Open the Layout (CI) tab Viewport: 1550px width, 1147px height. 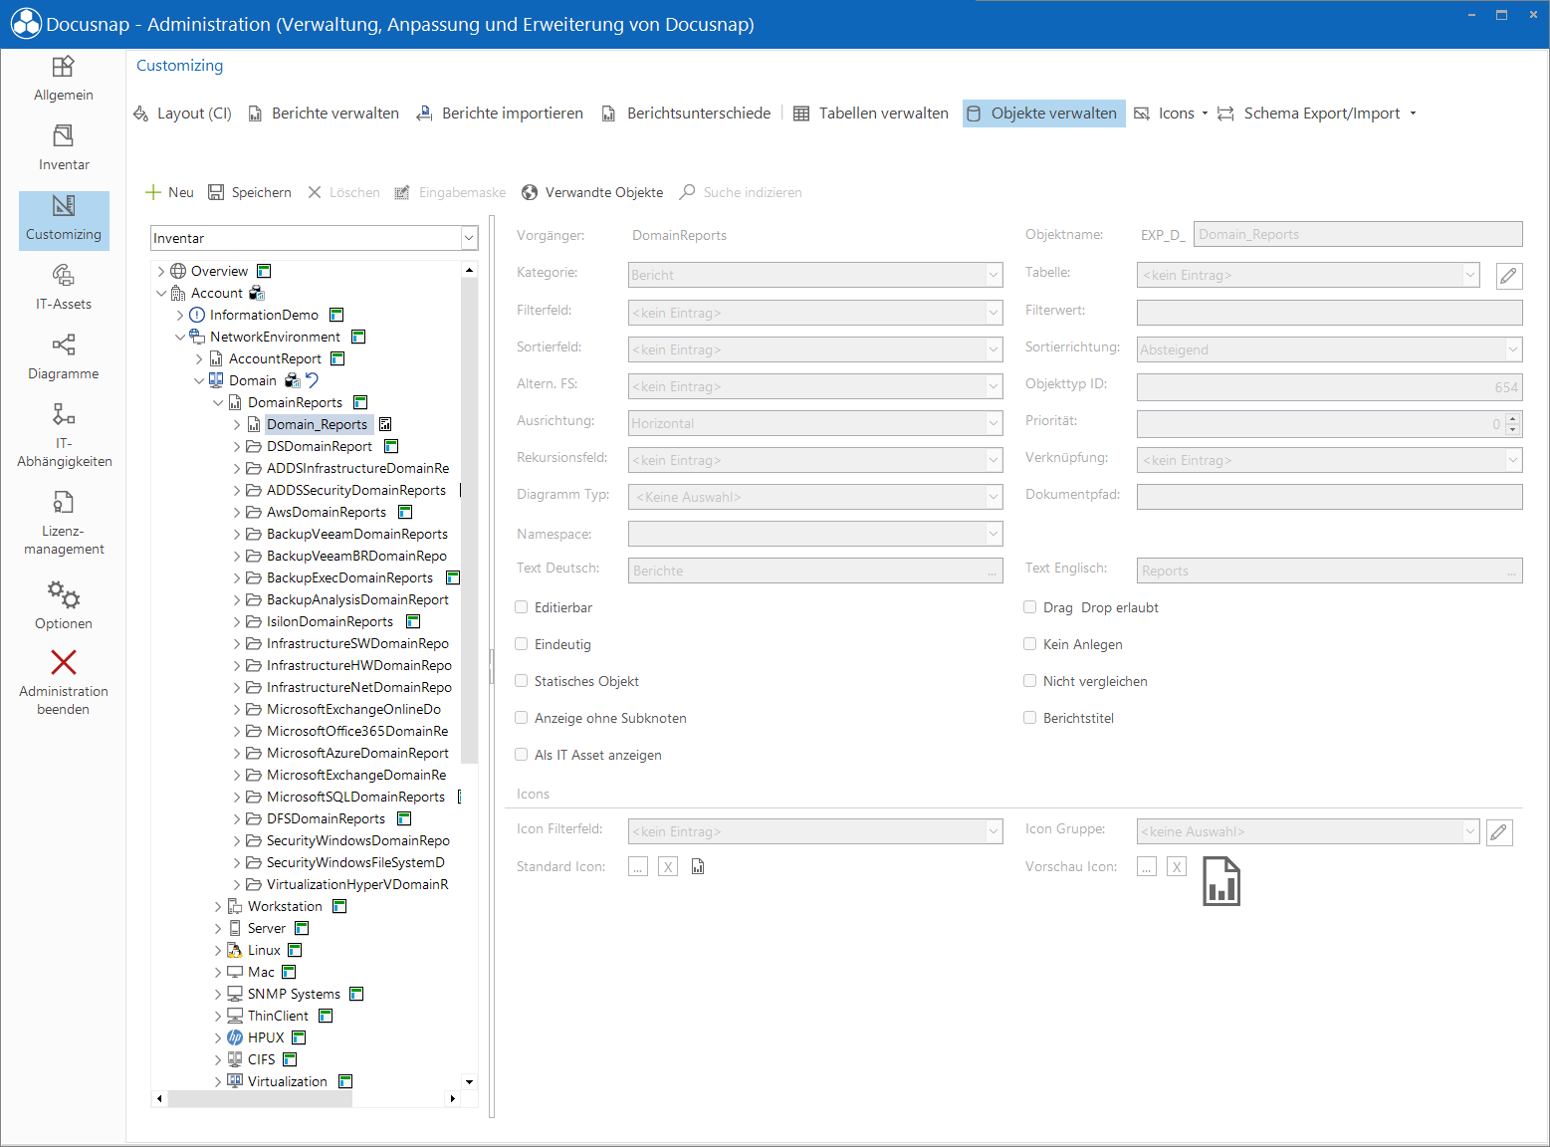tap(183, 114)
